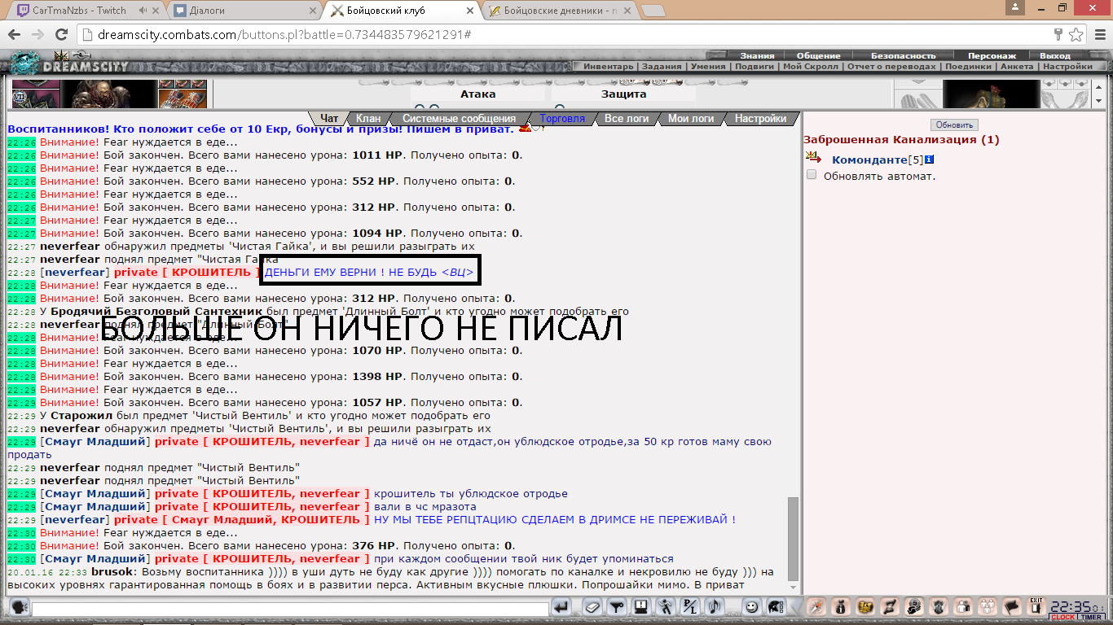Screen dimensions: 1113x625
Task: Click the Обновить button
Action: (955, 125)
